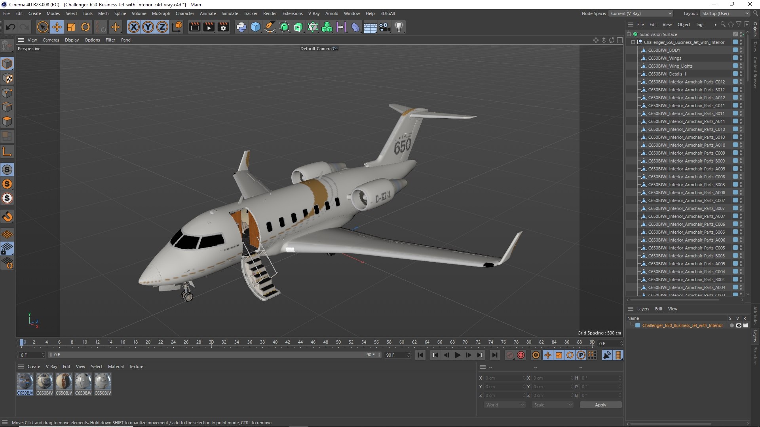760x427 pixels.
Task: Click the Coordinate System icon
Action: (177, 27)
